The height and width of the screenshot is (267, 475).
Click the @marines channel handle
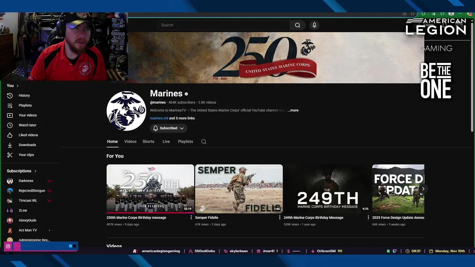(158, 102)
